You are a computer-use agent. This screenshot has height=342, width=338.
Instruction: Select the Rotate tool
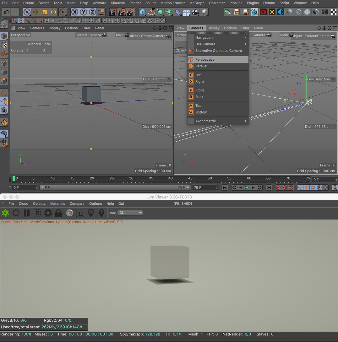pyautogui.click(x=53, y=12)
